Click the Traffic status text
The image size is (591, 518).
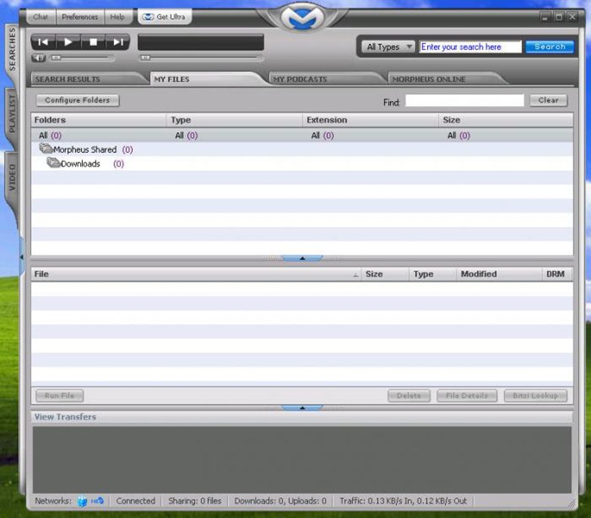[x=403, y=501]
